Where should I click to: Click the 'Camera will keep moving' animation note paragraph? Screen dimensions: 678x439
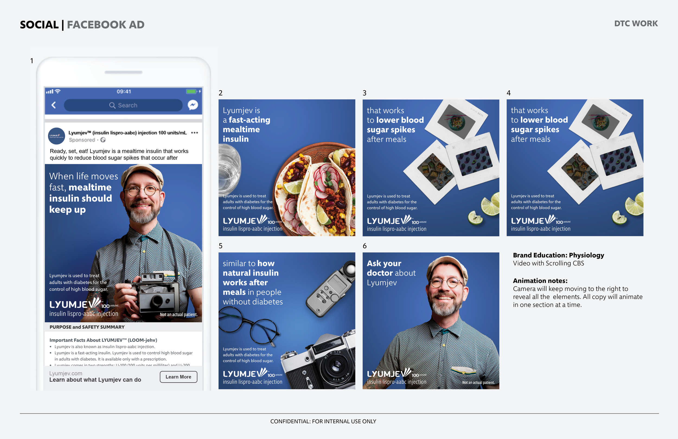578,297
